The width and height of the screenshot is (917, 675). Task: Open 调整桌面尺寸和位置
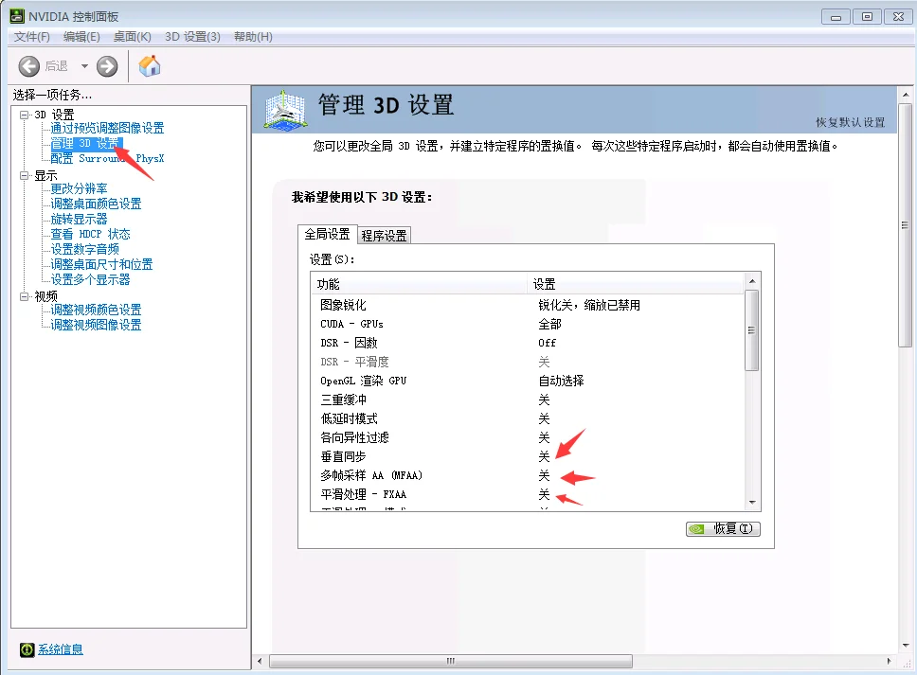(101, 265)
